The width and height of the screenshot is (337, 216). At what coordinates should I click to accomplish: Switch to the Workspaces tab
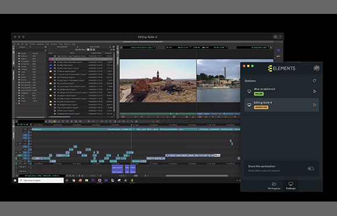tap(274, 186)
